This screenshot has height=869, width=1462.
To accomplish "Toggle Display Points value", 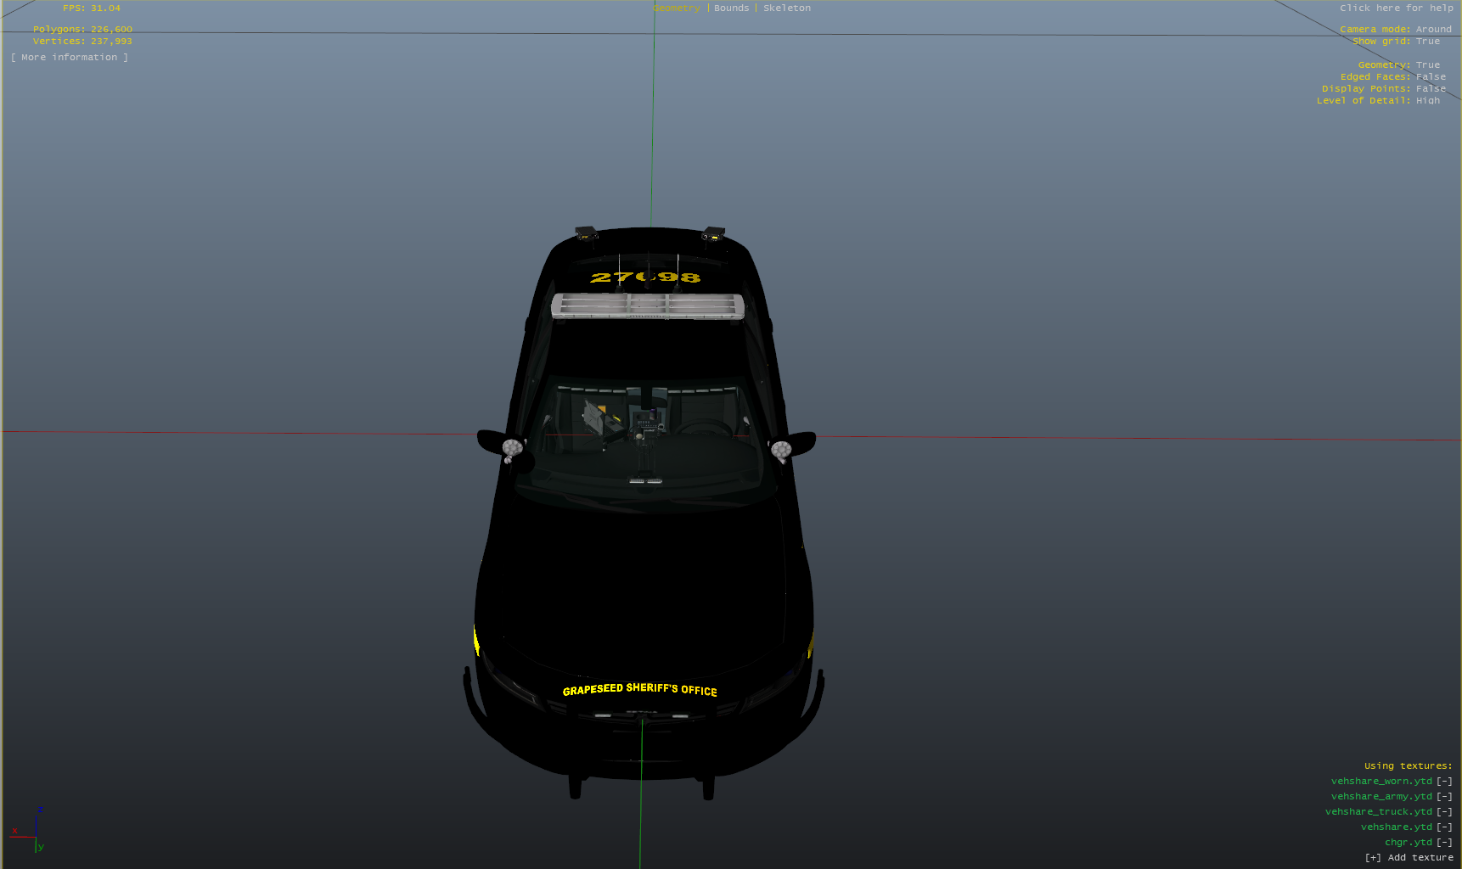I will (x=1430, y=89).
